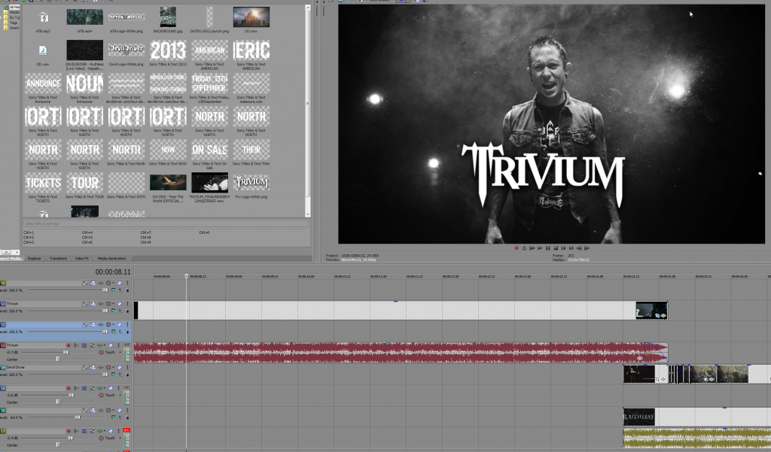771x452 pixels.
Task: Switch to the Transitions tab
Action: click(58, 259)
